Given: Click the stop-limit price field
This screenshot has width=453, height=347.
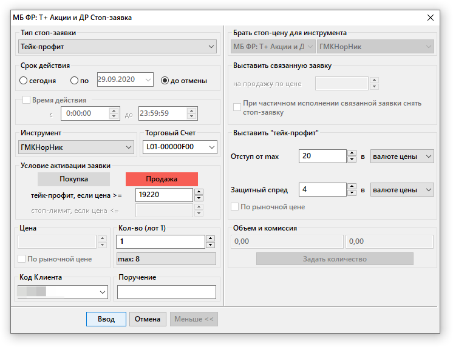Looking at the screenshot, I should click(164, 211).
